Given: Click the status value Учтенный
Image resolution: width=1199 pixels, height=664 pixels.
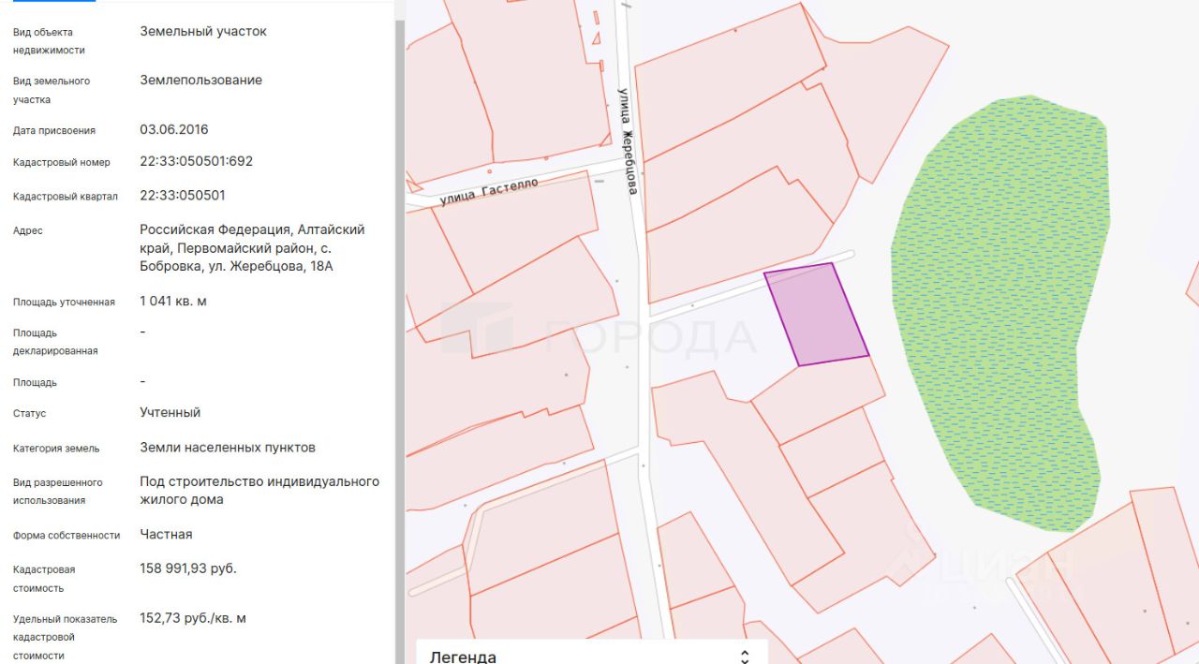Looking at the screenshot, I should pos(170,412).
